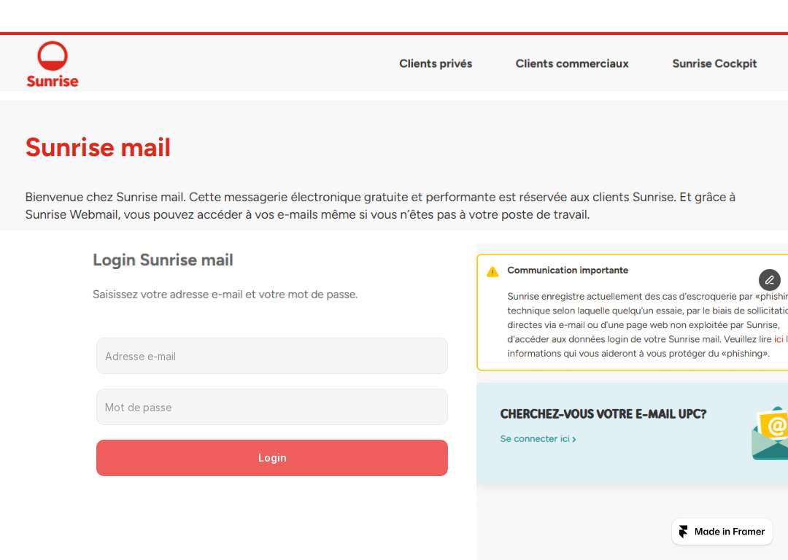Click the envelope e-mail illustration

coord(770,433)
